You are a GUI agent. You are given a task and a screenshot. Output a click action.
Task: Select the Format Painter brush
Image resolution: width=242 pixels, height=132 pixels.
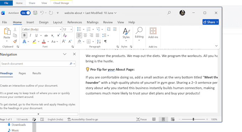coord(15,41)
